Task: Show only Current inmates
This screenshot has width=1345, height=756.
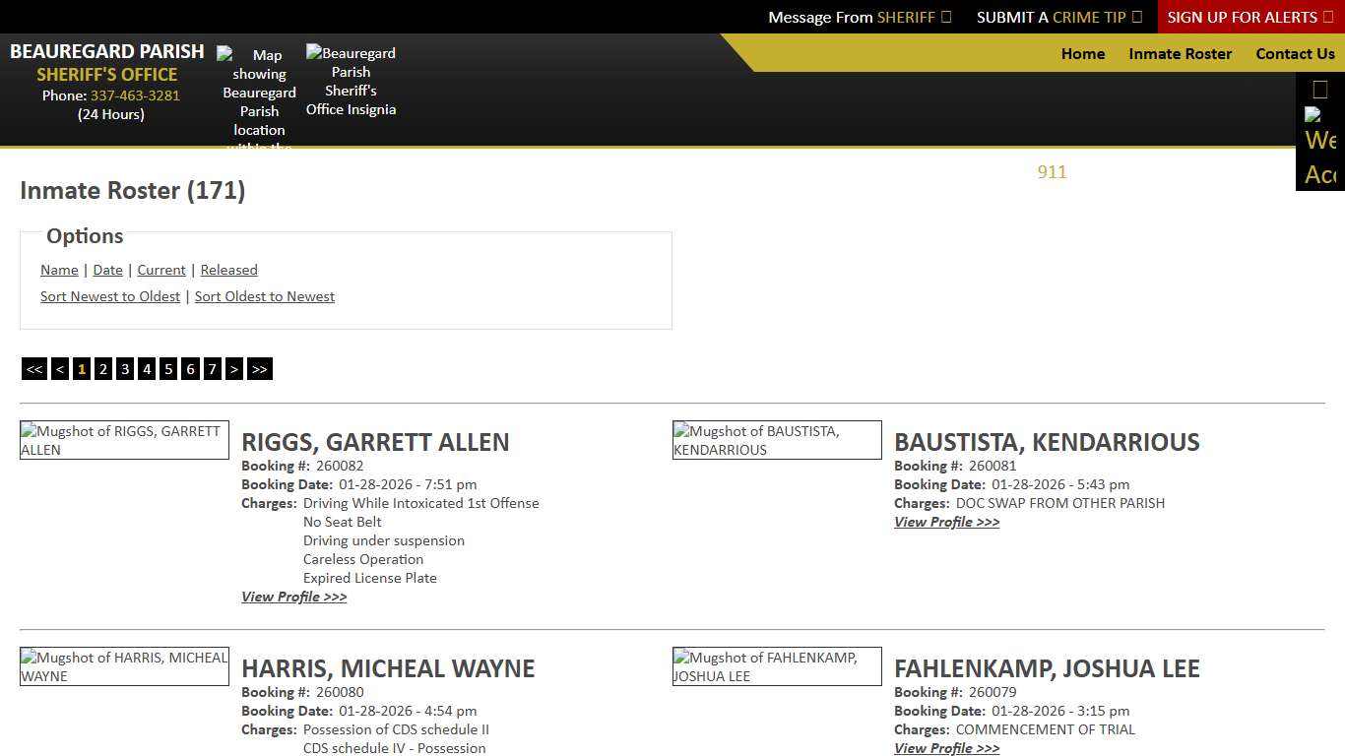Action: point(160,270)
